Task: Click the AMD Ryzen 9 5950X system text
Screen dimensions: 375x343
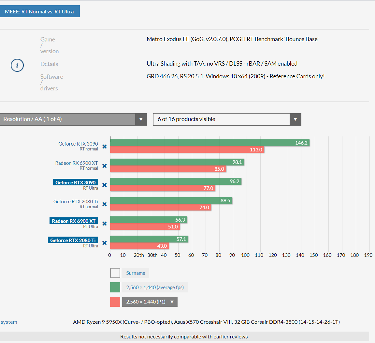Action: [206, 322]
